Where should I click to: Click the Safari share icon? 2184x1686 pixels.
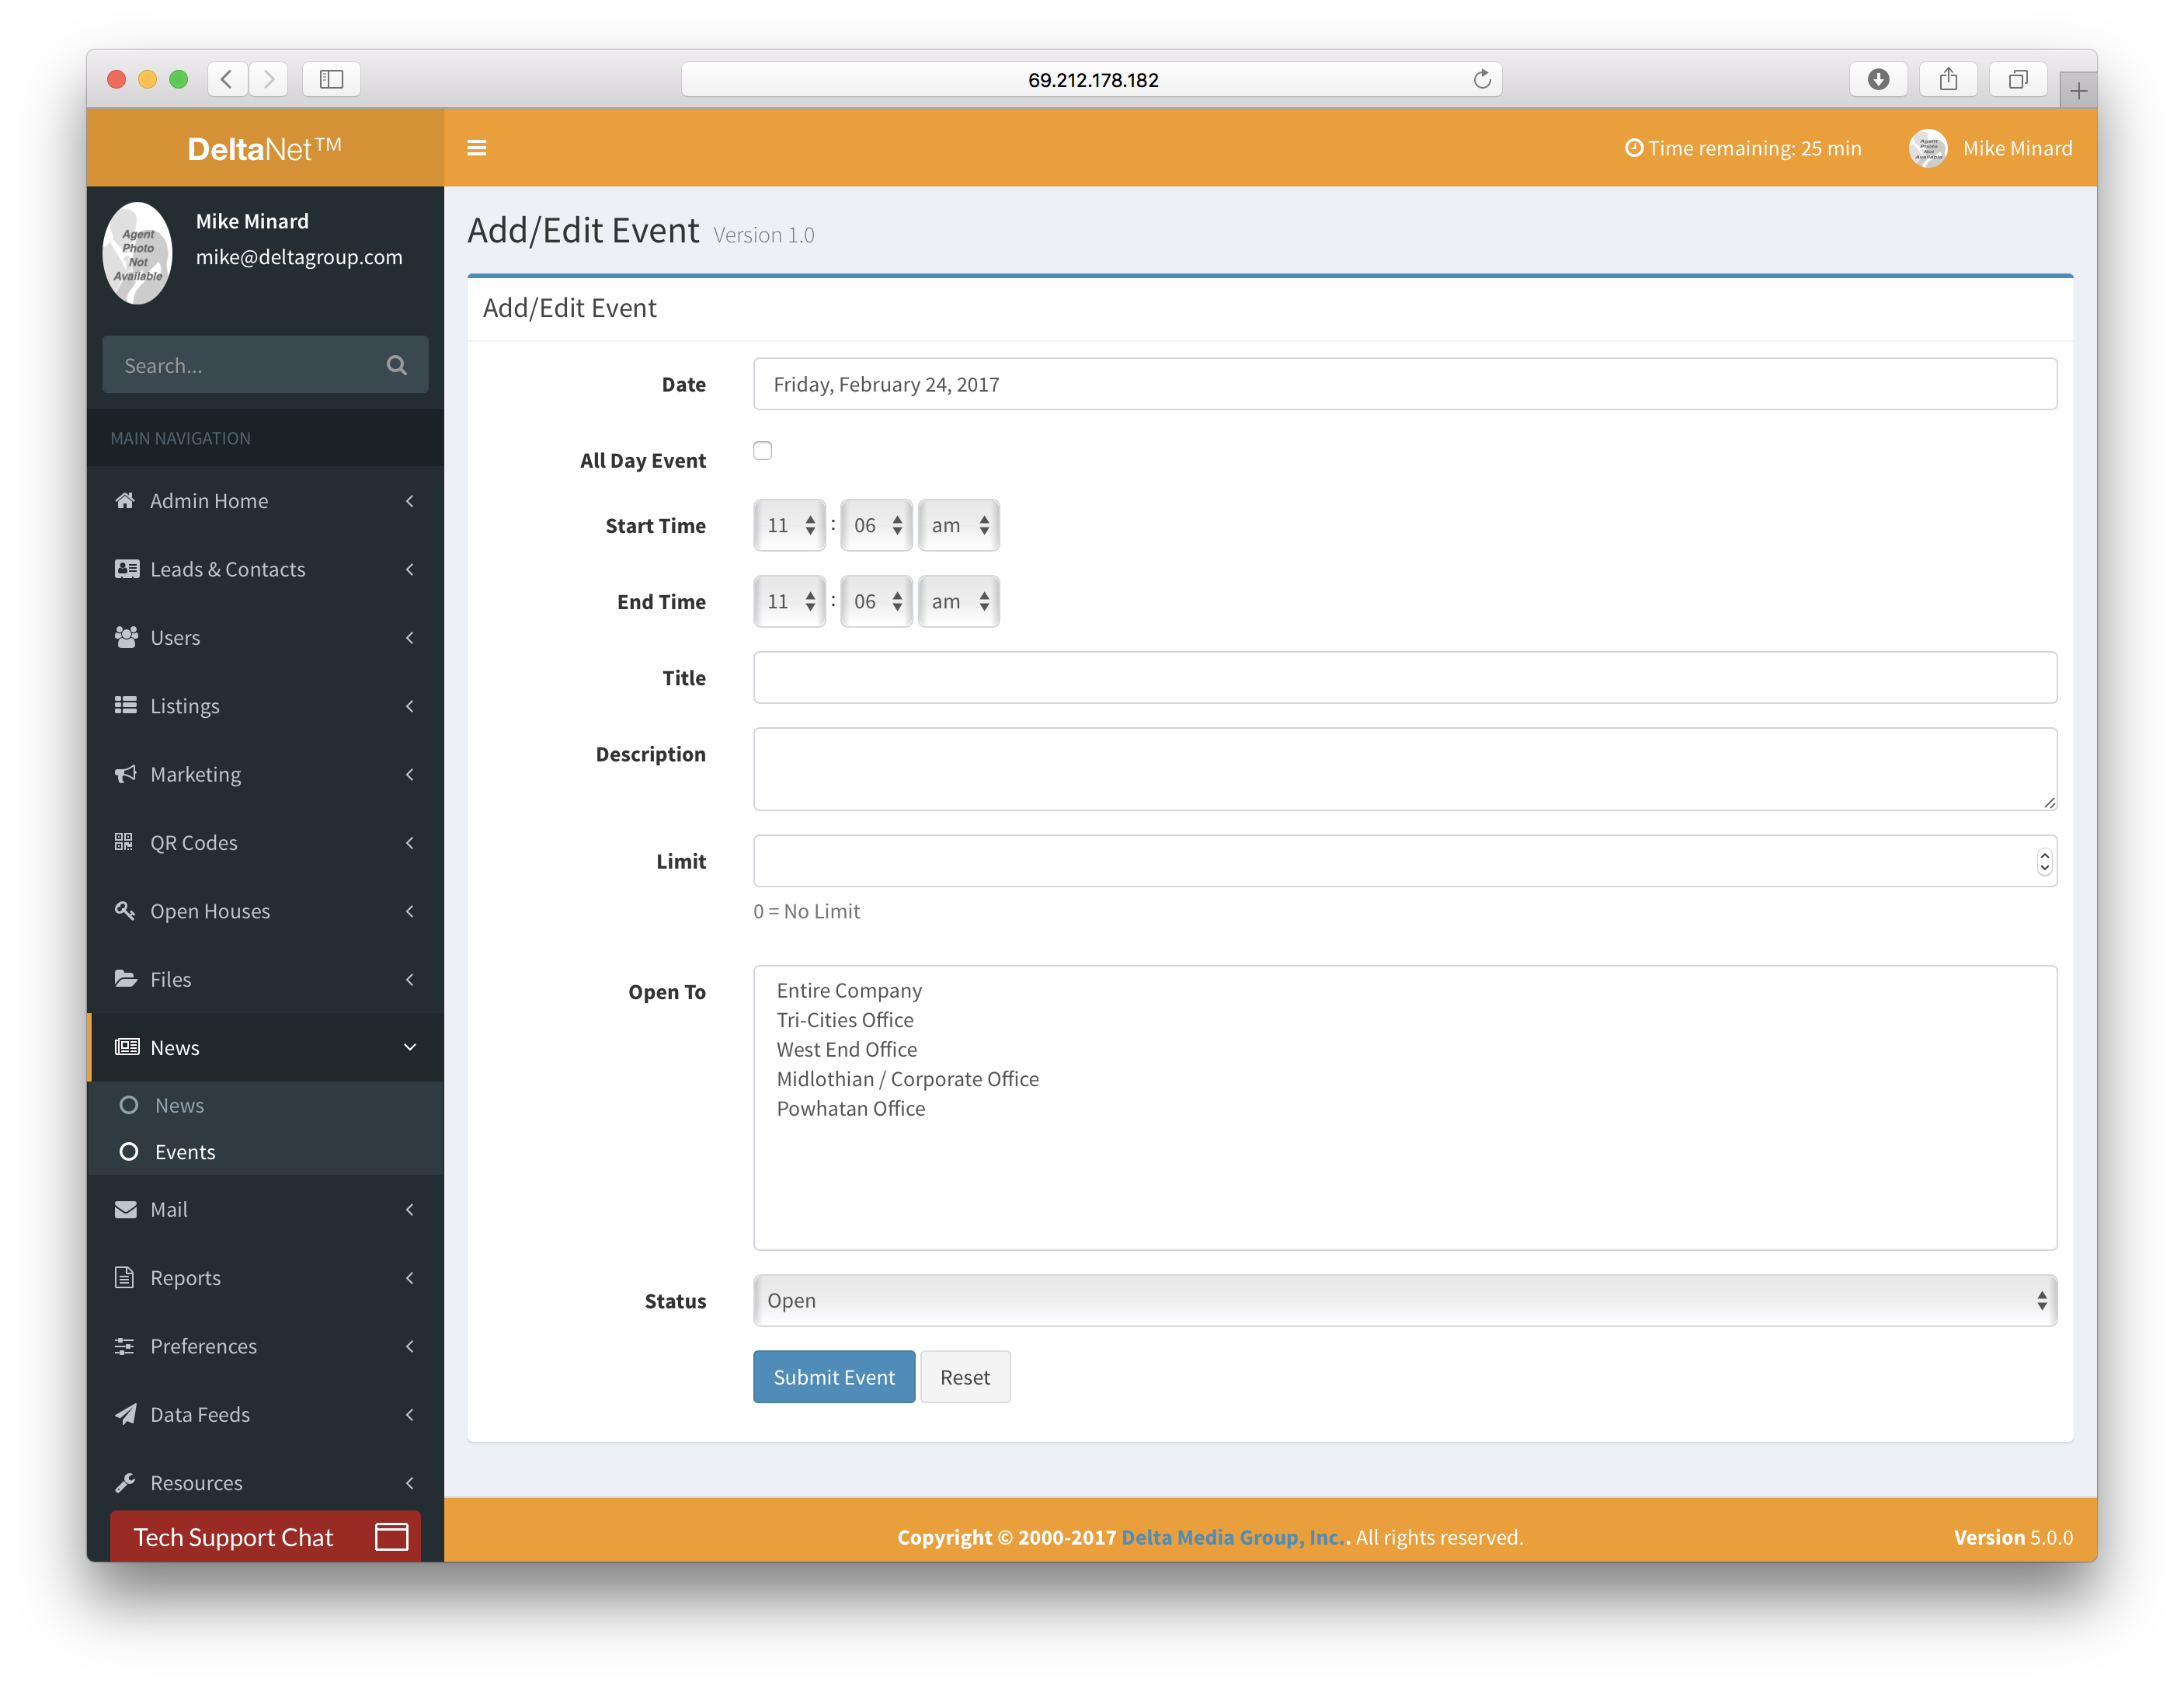1947,79
